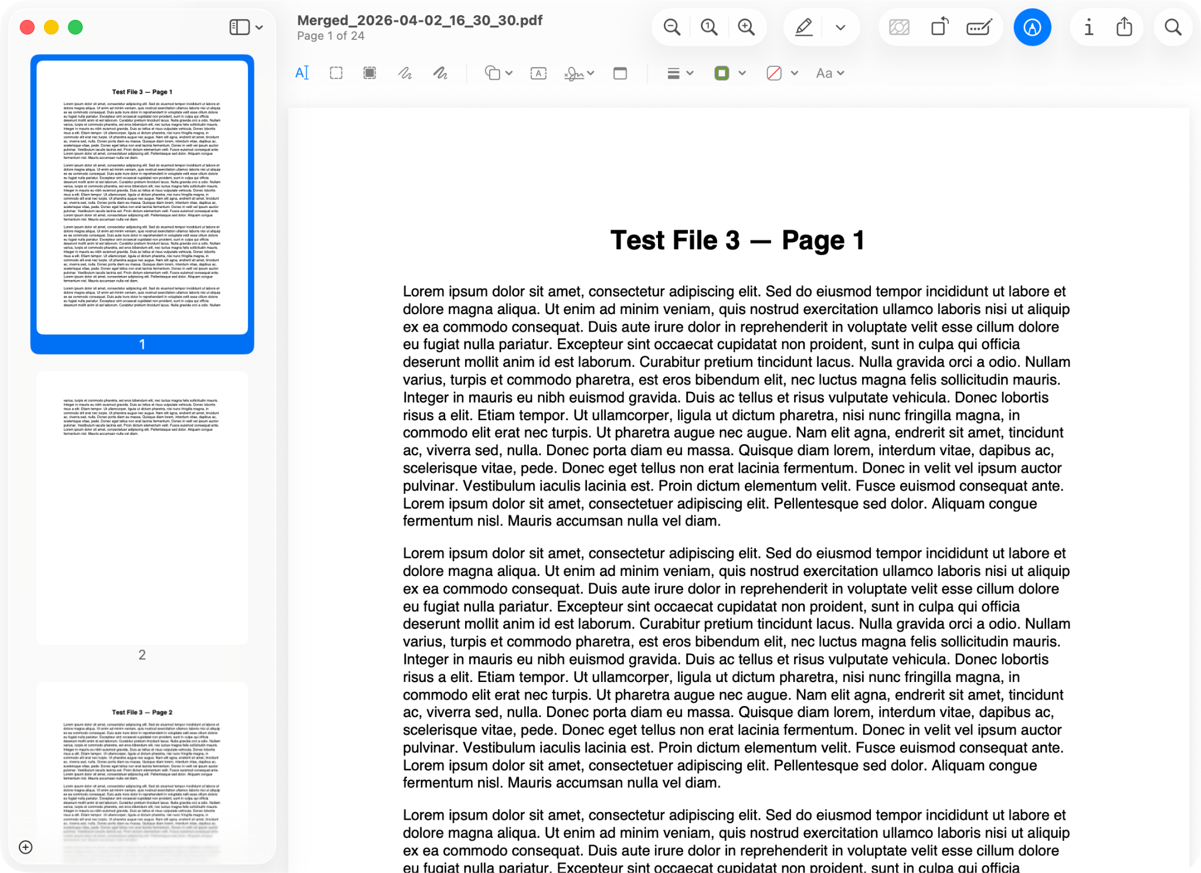Pick the Sketch tool
Image resolution: width=1201 pixels, height=873 pixels.
tap(404, 73)
